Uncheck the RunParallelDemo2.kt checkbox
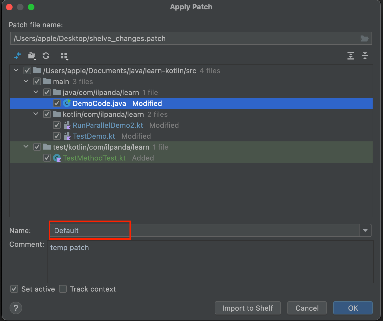Viewport: 383px width, 321px height. (57, 125)
